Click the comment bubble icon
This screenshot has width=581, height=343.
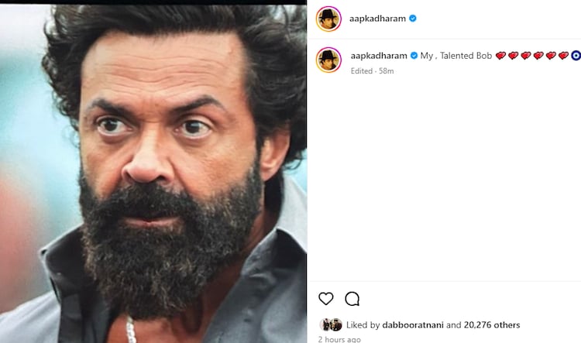[352, 299]
